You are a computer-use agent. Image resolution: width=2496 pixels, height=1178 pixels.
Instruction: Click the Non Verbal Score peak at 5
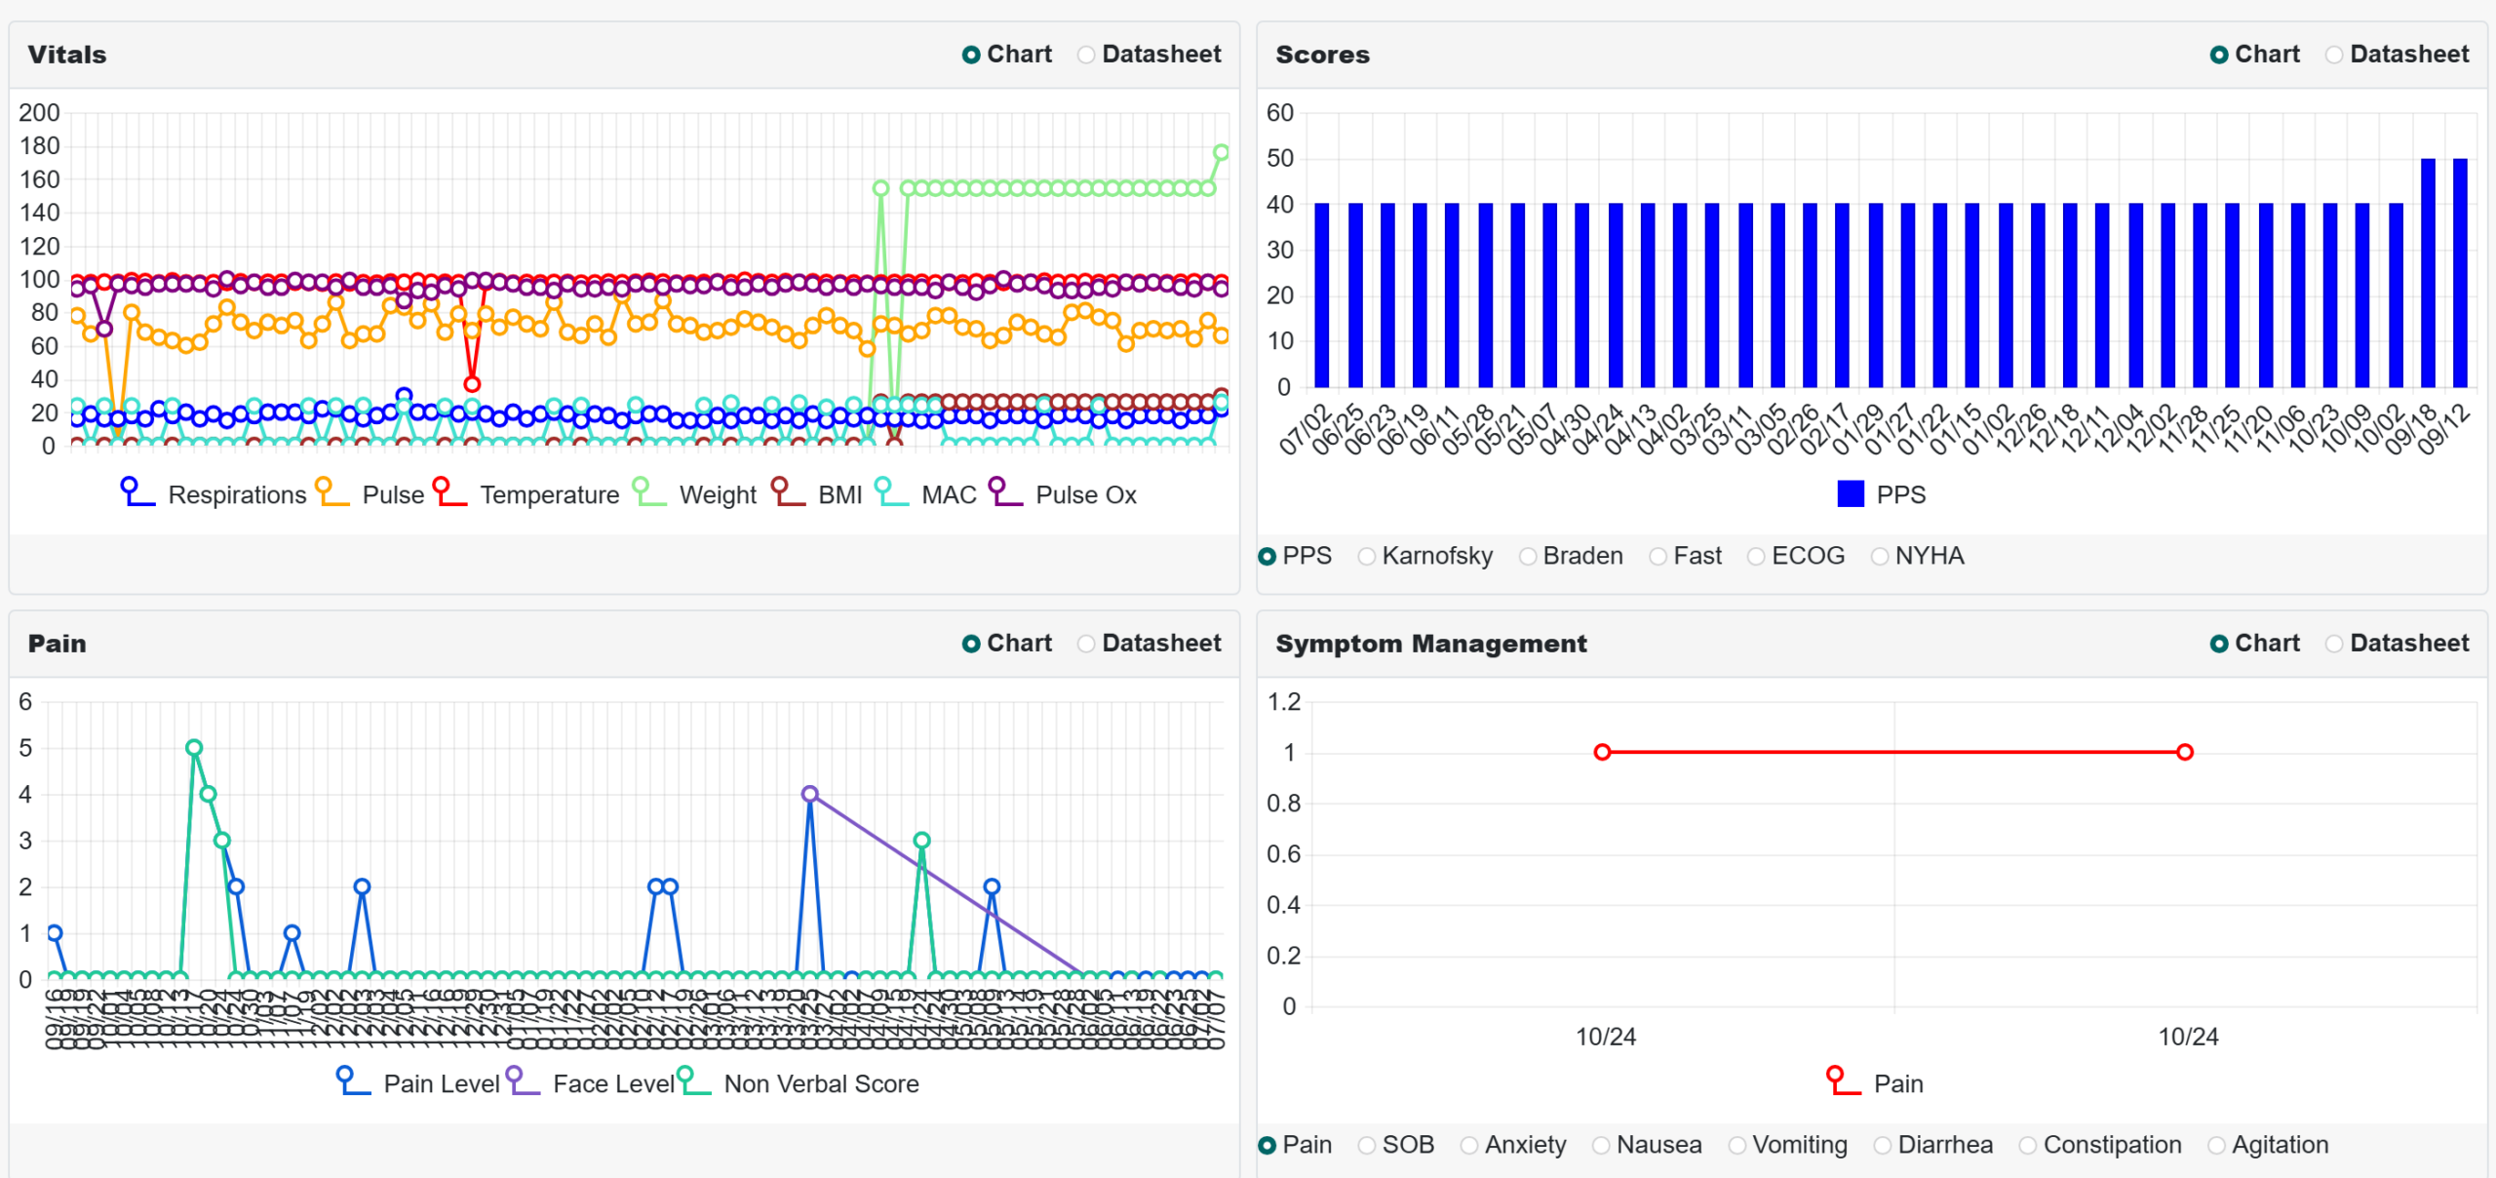194,748
